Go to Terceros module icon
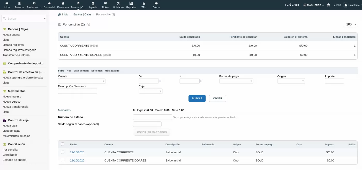This screenshot has width=362, height=170. coord(19,3)
